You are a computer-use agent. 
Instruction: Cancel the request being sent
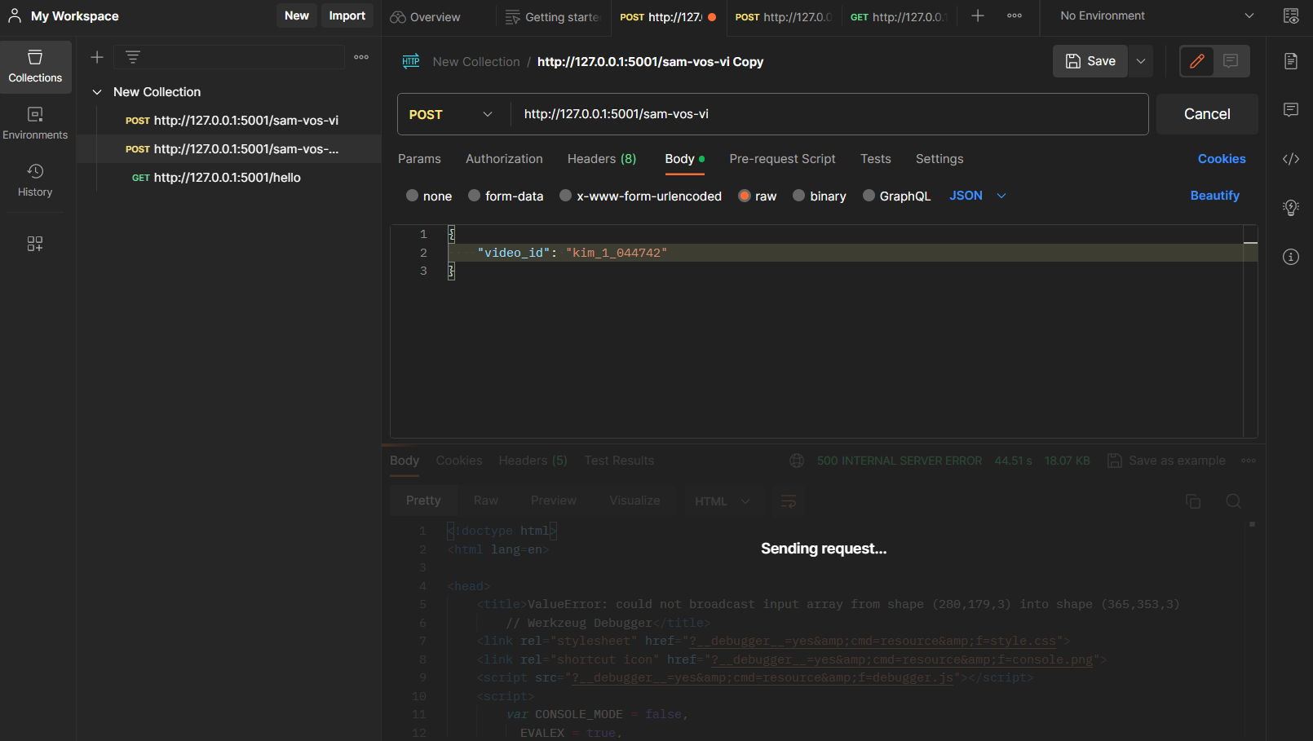click(x=1207, y=114)
